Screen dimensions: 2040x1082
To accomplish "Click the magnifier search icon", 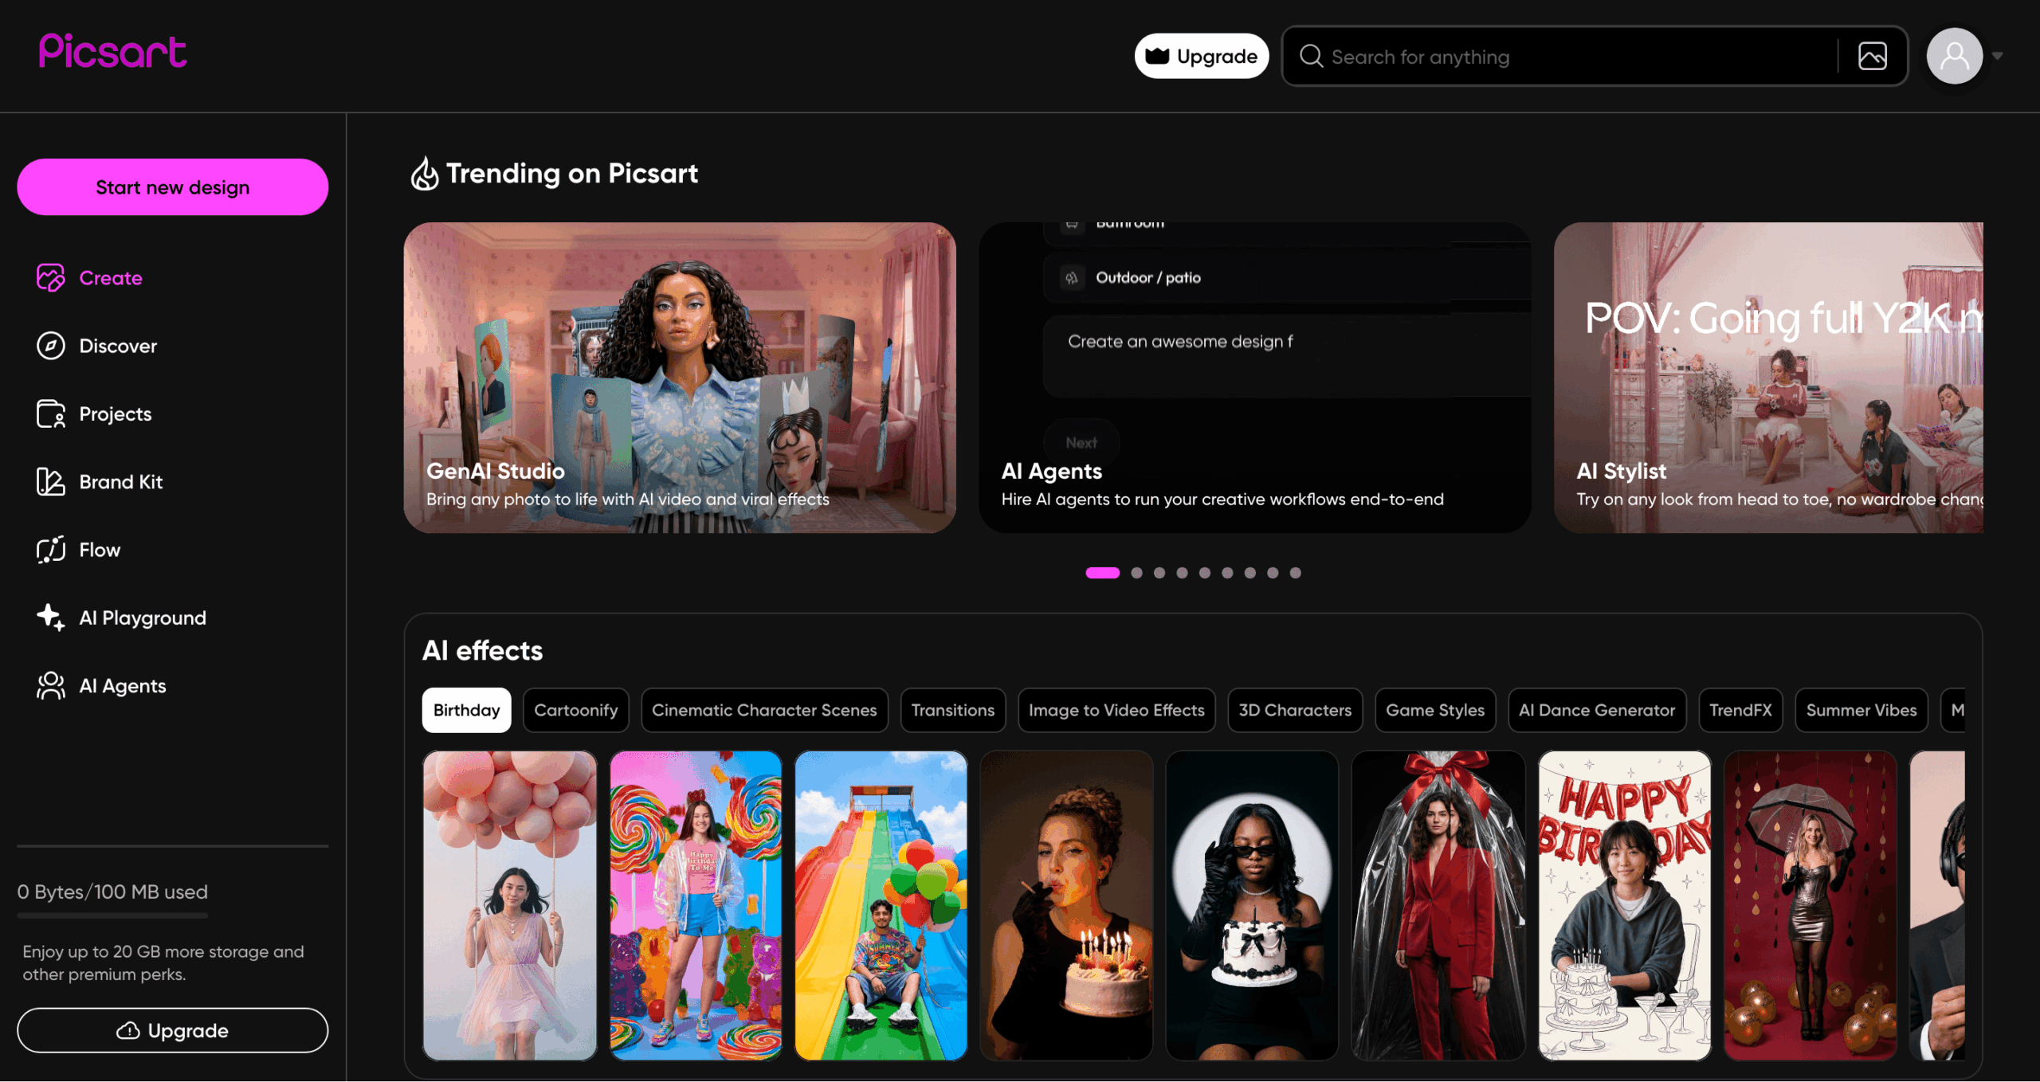I will click(1311, 56).
